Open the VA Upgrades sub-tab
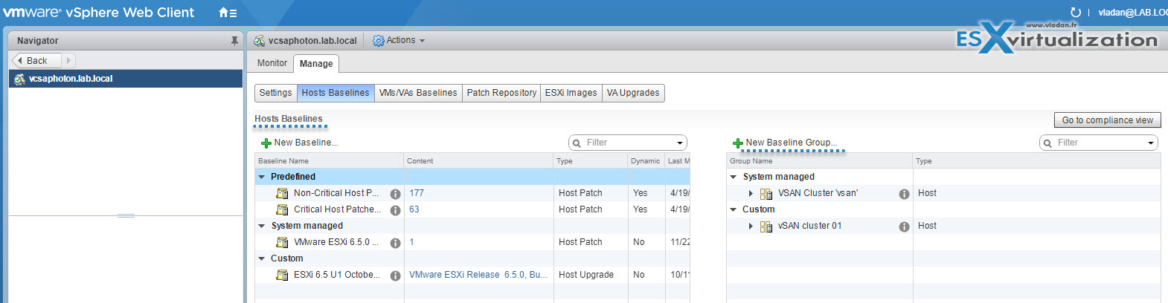The width and height of the screenshot is (1168, 303). [x=633, y=93]
